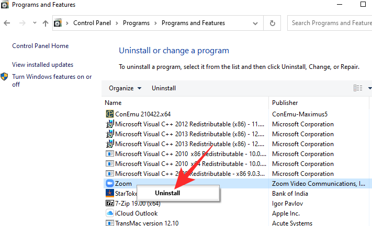
Task: Click the Zoom application icon
Action: pyautogui.click(x=109, y=183)
